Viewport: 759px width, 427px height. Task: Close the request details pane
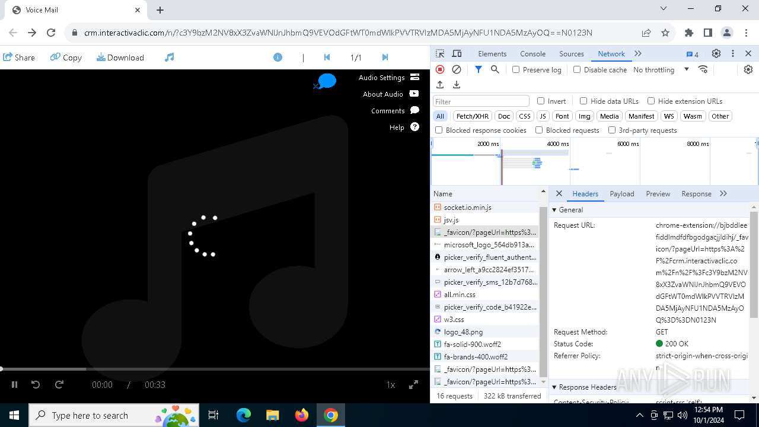(x=559, y=194)
